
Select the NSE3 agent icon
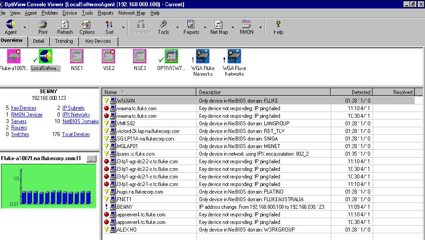140,56
